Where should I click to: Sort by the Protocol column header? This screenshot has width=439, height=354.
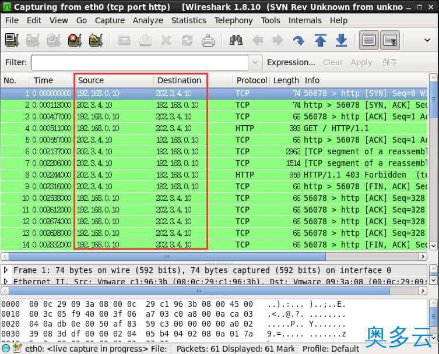click(251, 80)
